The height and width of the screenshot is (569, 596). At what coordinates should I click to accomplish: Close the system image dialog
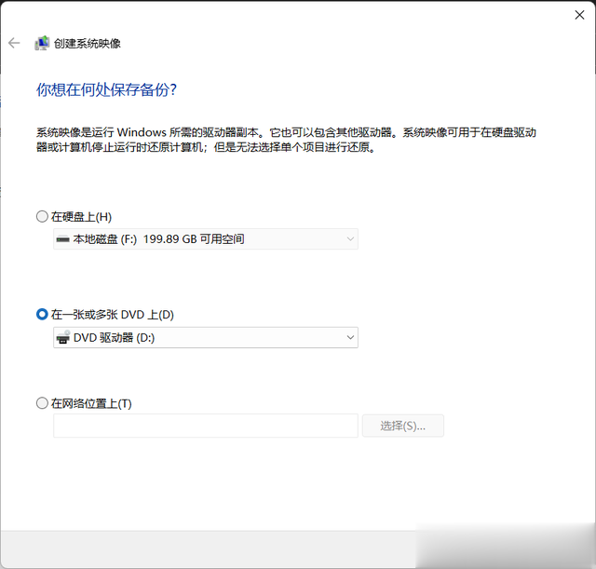[x=579, y=15]
